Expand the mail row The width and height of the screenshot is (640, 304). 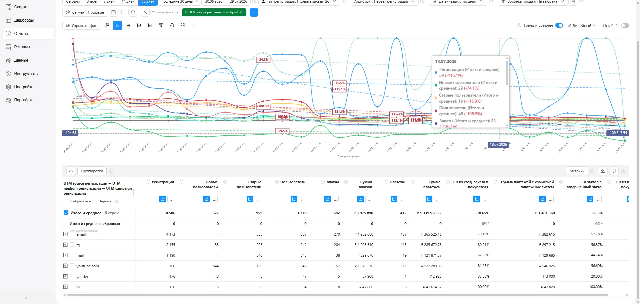pos(65,255)
